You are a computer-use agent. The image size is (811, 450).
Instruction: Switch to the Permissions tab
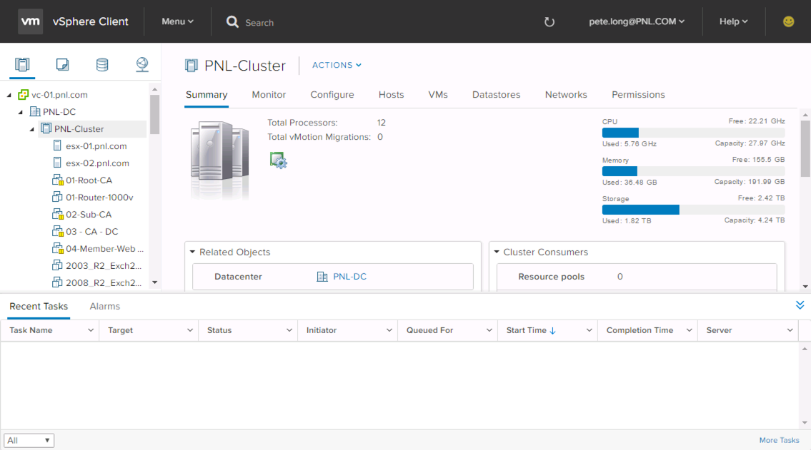click(638, 95)
